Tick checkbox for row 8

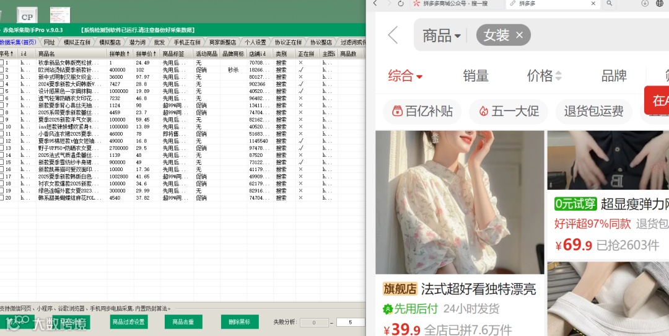pyautogui.click(x=1, y=112)
